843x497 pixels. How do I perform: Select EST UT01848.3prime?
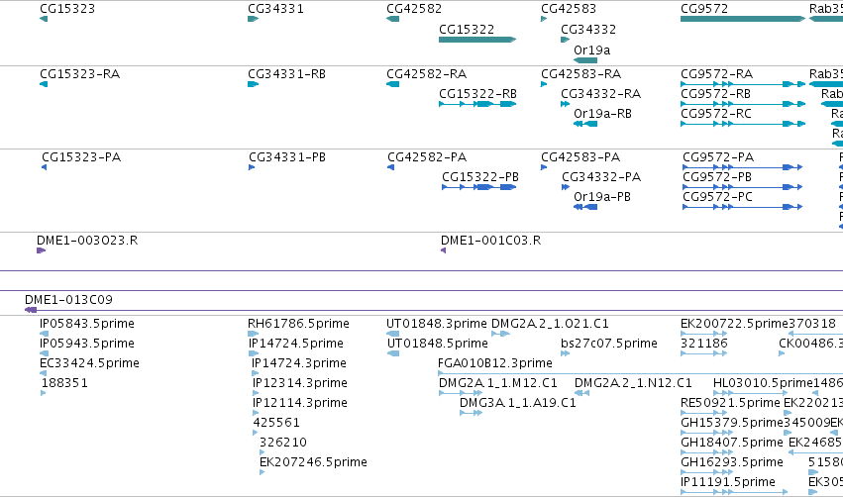click(437, 324)
